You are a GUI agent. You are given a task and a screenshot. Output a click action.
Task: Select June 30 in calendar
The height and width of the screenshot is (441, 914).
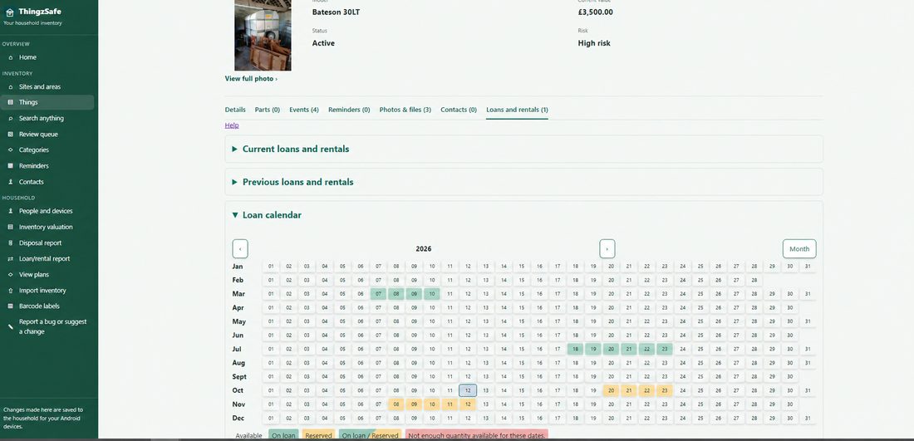tap(790, 336)
